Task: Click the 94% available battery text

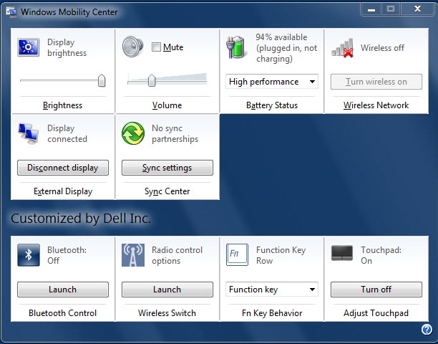Action: 286,48
